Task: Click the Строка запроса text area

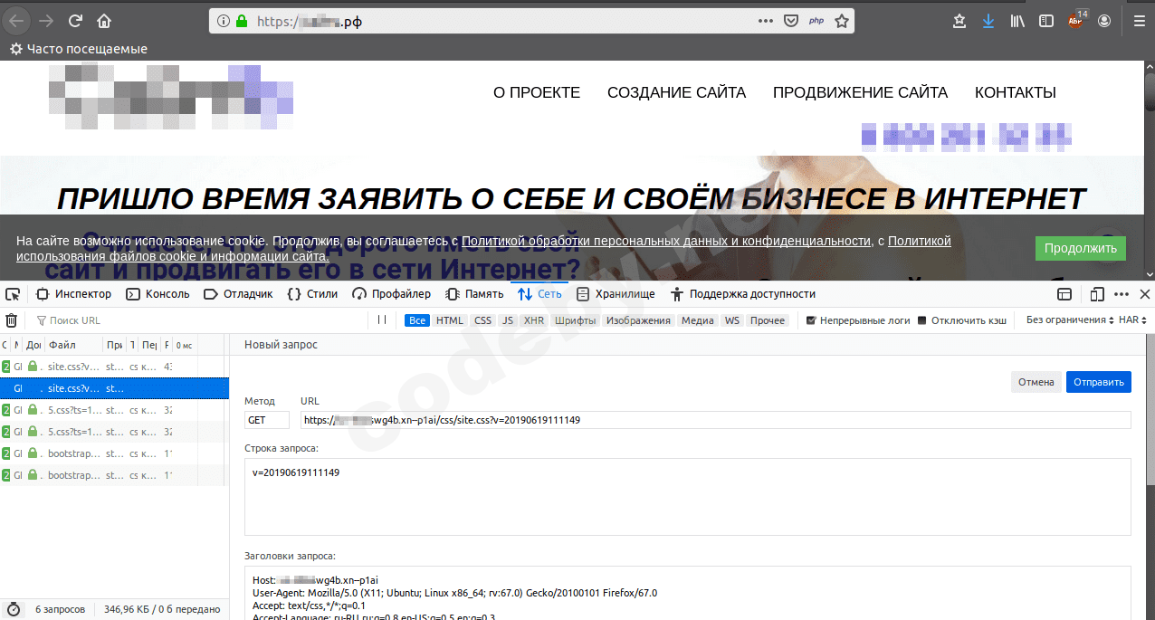Action: point(688,497)
